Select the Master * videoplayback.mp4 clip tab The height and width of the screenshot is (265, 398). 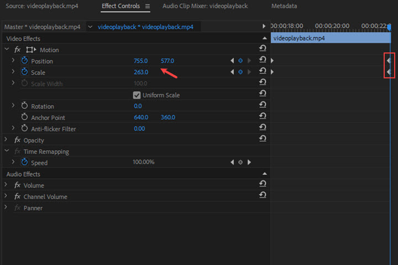tap(43, 27)
